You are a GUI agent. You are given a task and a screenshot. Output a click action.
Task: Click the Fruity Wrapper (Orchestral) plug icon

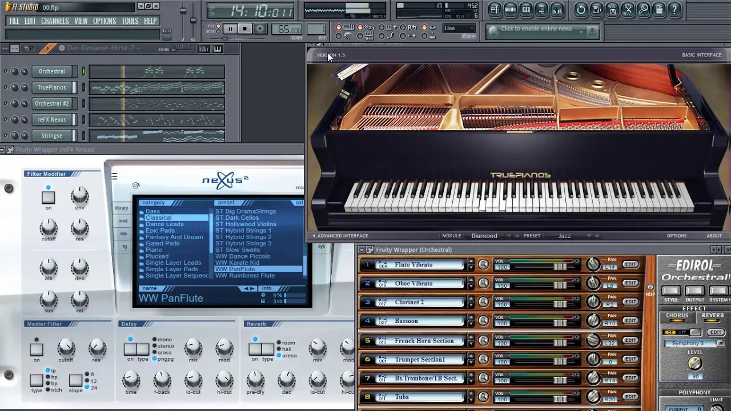pos(369,249)
